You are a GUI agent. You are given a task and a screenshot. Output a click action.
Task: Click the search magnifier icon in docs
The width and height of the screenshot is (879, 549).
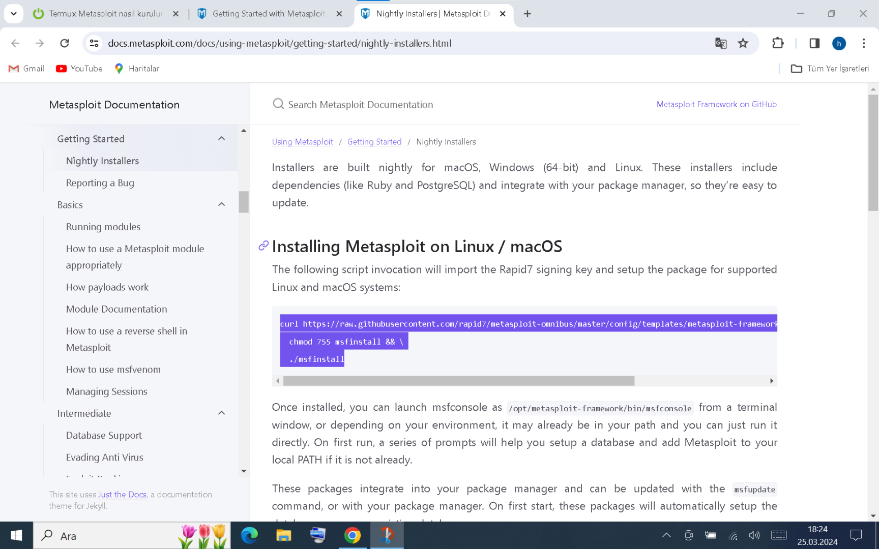(278, 104)
